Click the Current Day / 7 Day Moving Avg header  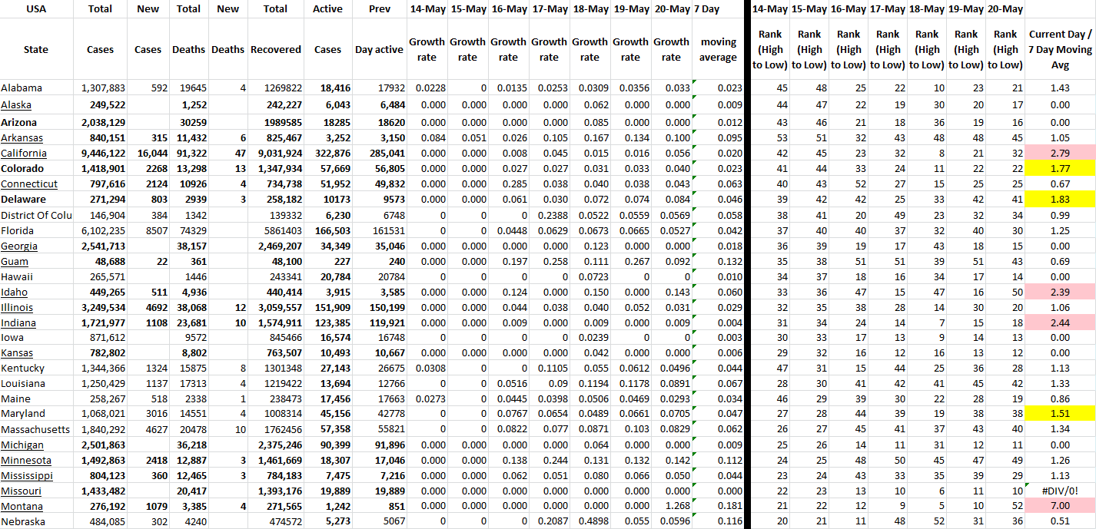pyautogui.click(x=1060, y=49)
